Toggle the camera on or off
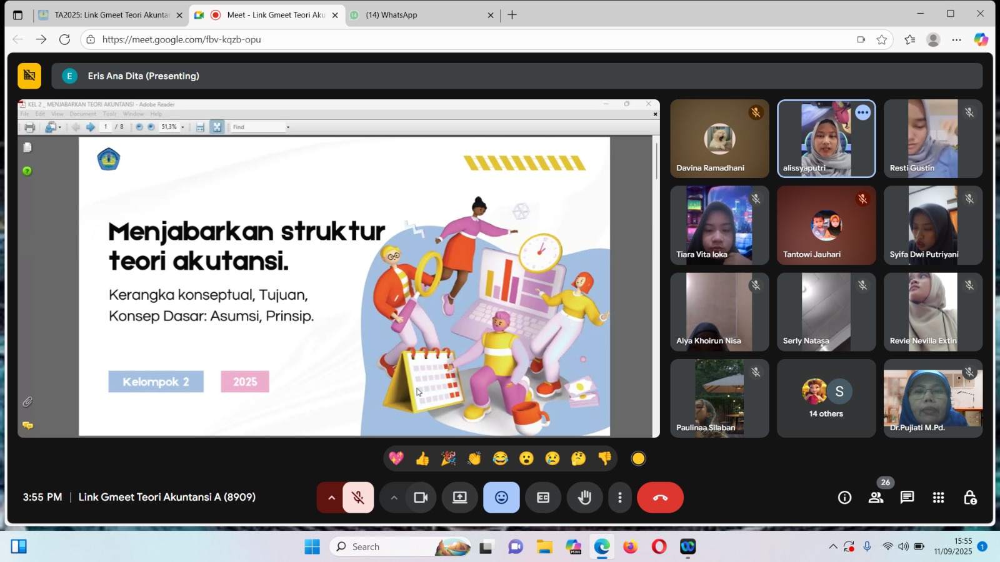 tap(421, 498)
